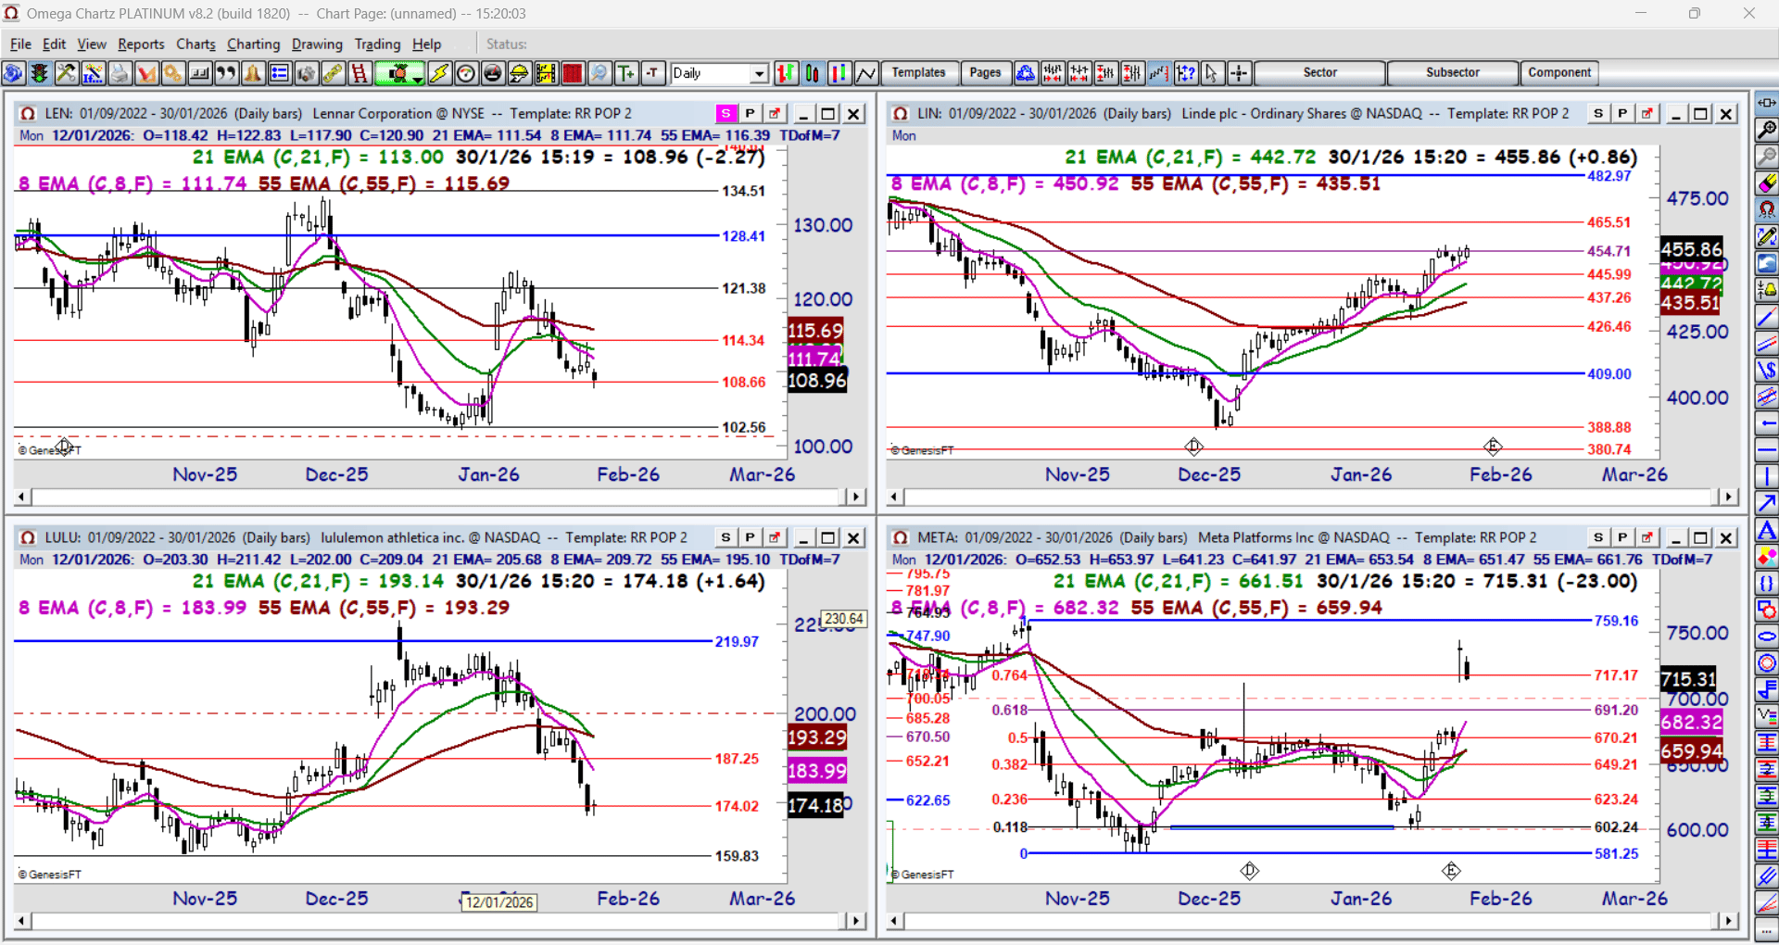
Task: Toggle the S button on the LEN chart
Action: [x=725, y=113]
